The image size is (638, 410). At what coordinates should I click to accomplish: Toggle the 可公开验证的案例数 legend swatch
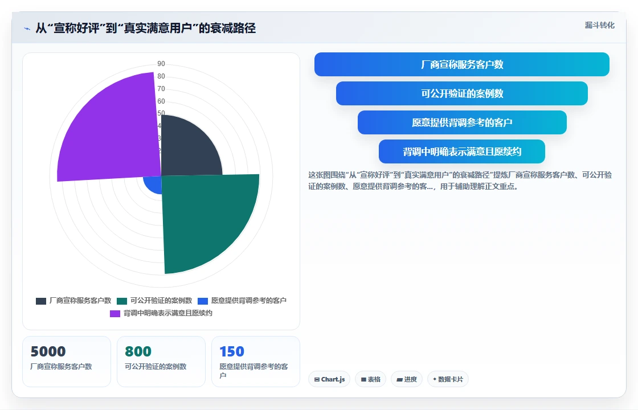point(122,301)
